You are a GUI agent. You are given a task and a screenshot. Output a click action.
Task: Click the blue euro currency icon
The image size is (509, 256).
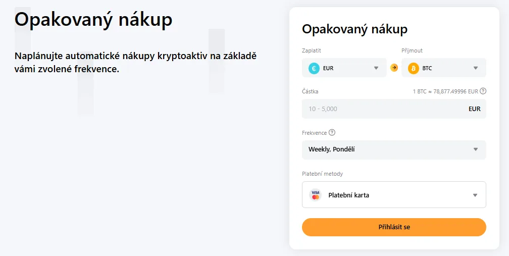(x=314, y=68)
